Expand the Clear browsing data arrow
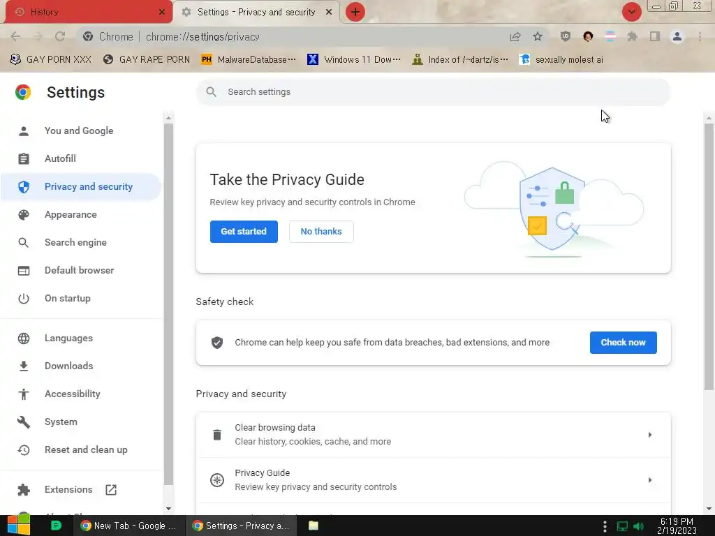The width and height of the screenshot is (715, 536). coord(650,435)
